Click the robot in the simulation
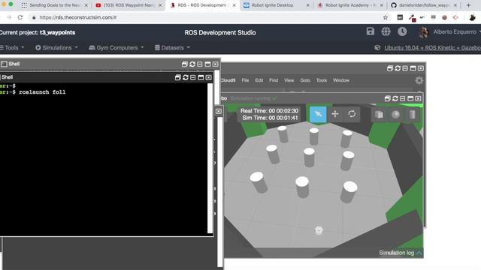481x270 pixels. pyautogui.click(x=319, y=230)
